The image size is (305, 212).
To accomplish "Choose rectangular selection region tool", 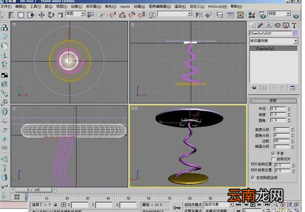I will (21, 15).
